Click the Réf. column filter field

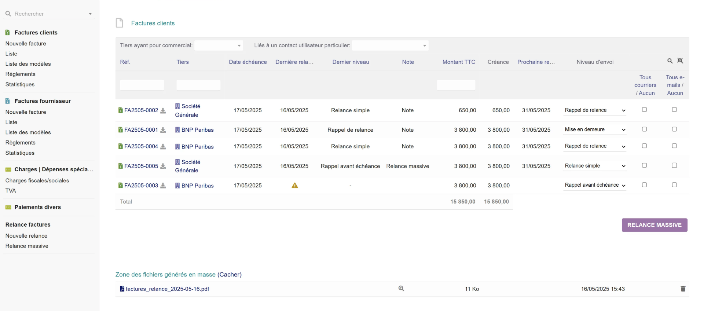click(x=142, y=85)
